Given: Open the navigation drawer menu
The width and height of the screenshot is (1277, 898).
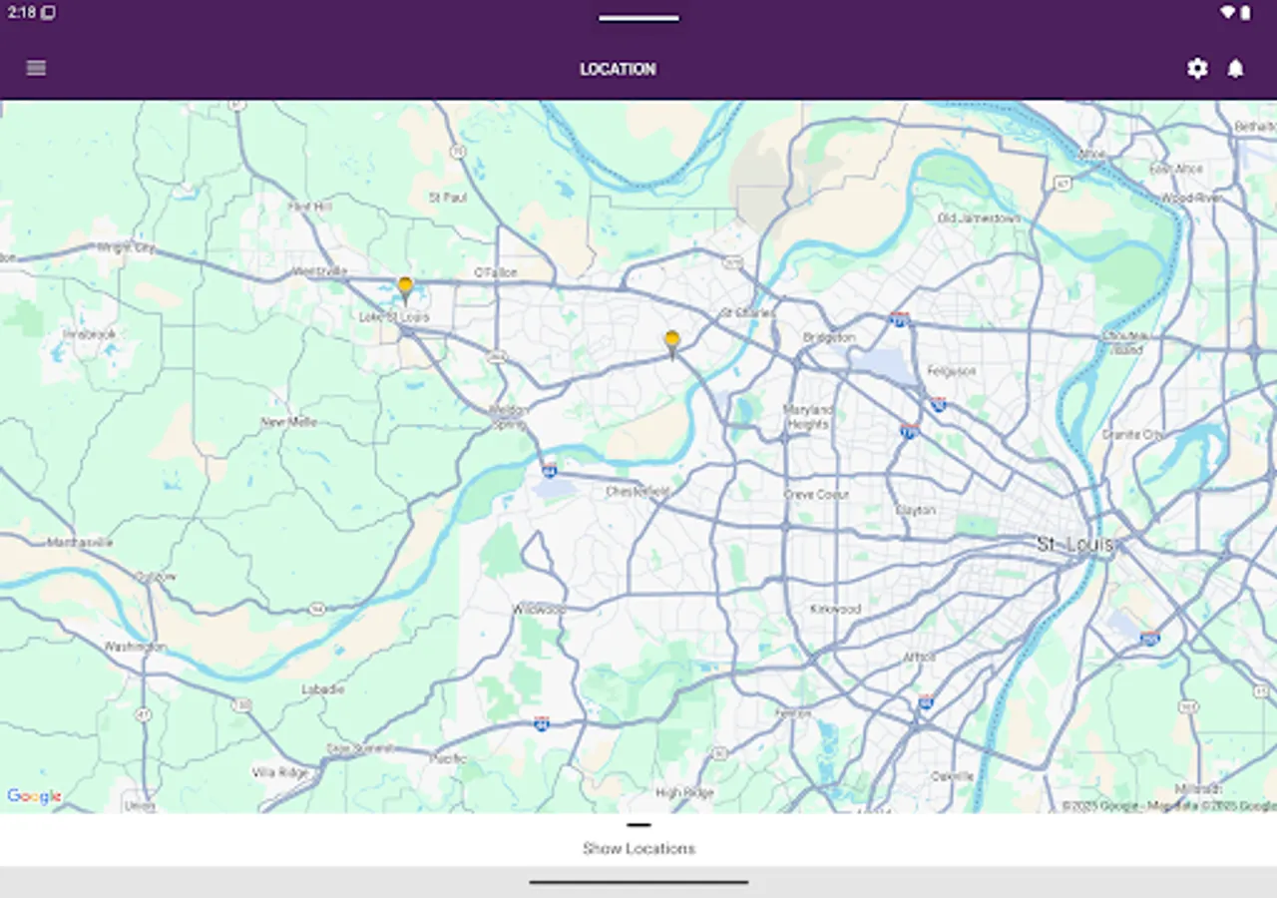Looking at the screenshot, I should pos(36,68).
